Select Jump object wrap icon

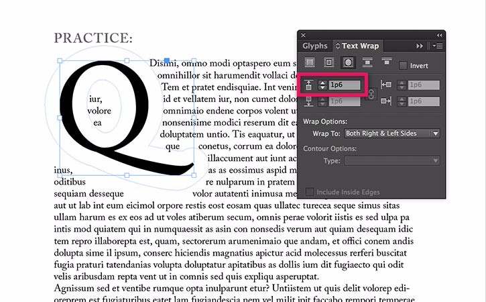coord(367,62)
